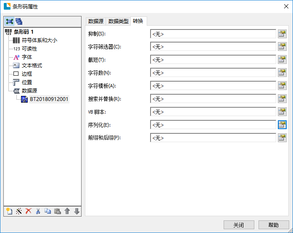293x233 pixels.
Task: Move data source up with arrow icon
Action: coord(67,211)
